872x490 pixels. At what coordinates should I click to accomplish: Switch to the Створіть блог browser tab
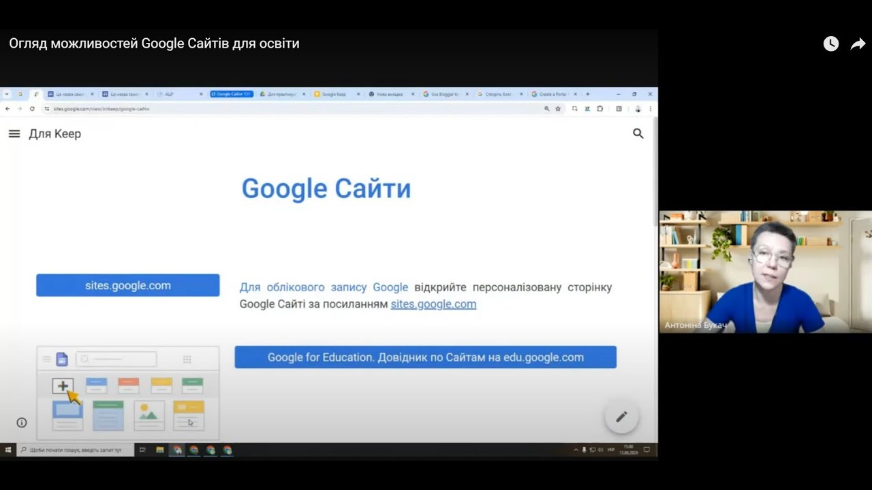click(x=499, y=95)
